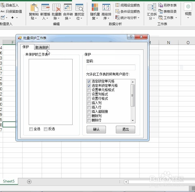
Task: Click 条件设定颜色 conditional color icon
Action: tap(117, 11)
